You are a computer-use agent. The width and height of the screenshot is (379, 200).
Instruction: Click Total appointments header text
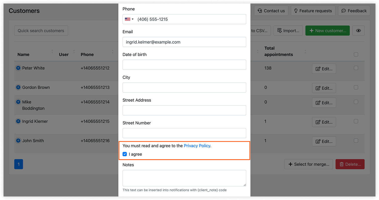[279, 51]
